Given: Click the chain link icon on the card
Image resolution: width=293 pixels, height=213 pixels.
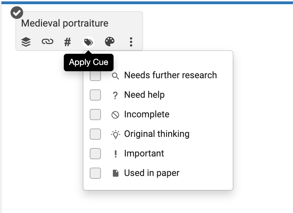Looking at the screenshot, I should click(47, 42).
